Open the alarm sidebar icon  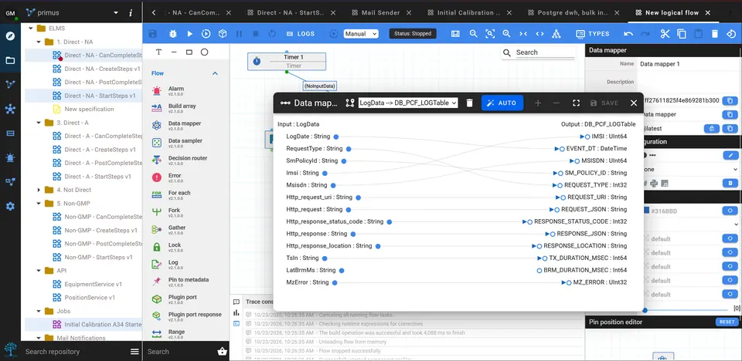(10, 157)
